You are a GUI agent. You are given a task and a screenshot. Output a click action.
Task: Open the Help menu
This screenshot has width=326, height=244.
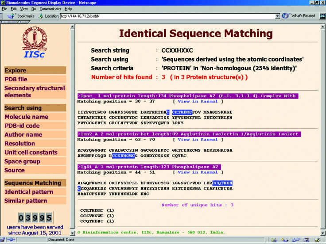(x=68, y=9)
